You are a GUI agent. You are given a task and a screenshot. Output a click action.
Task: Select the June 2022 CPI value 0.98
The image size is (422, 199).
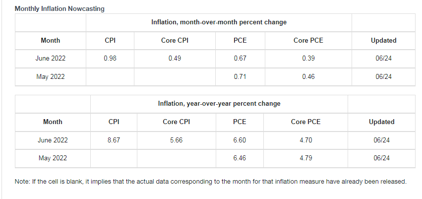pos(110,59)
